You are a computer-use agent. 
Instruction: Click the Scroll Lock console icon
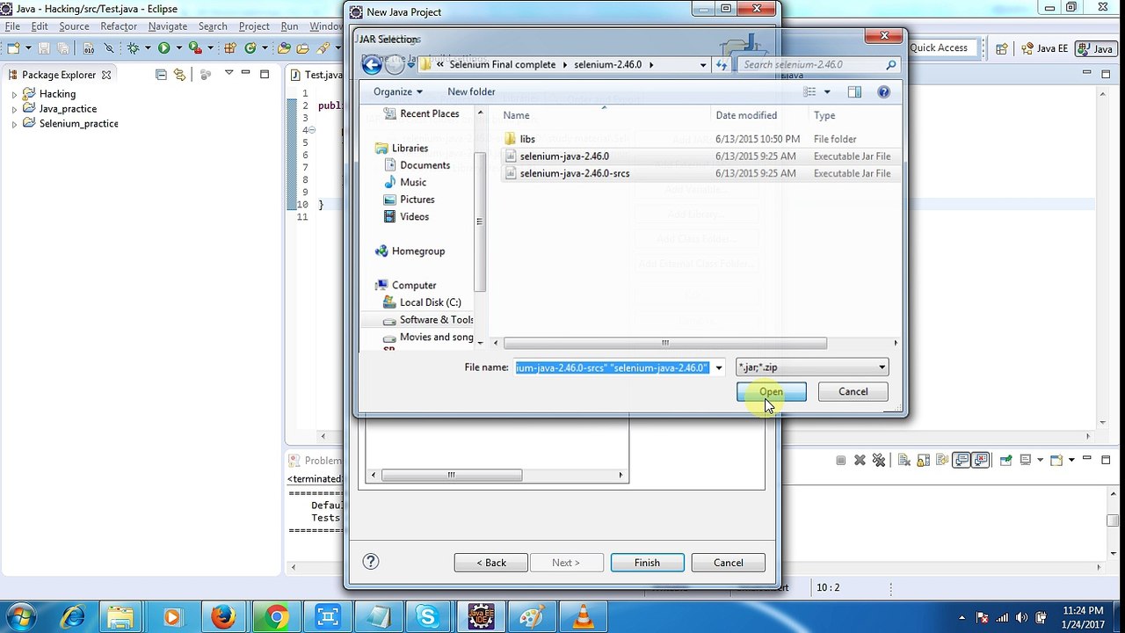pos(924,460)
